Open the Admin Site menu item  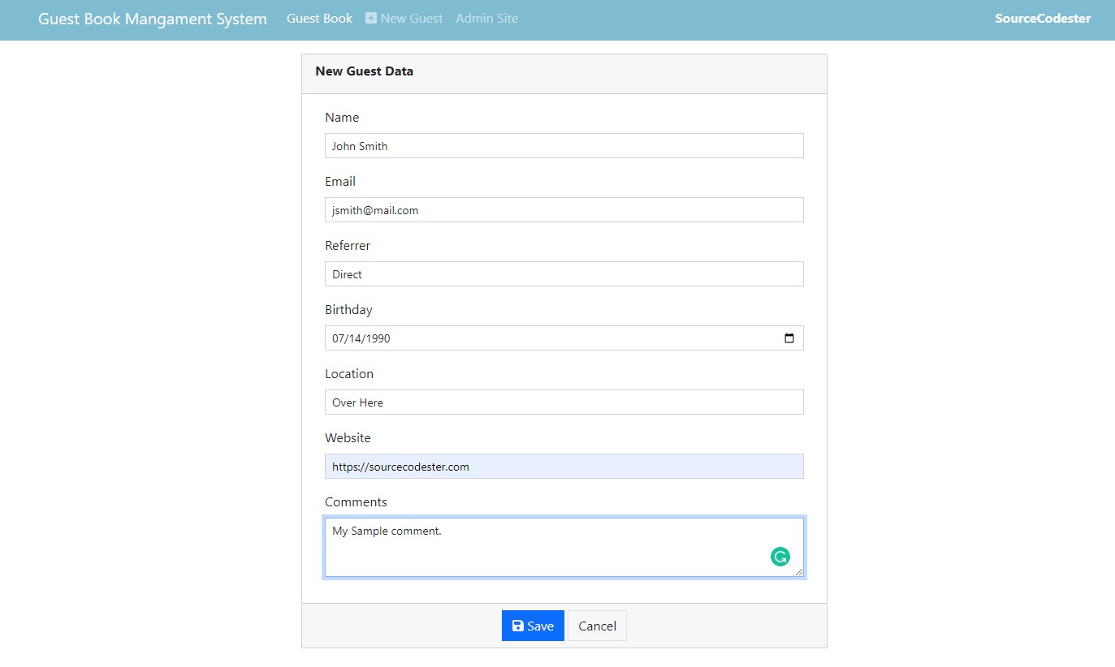(486, 17)
